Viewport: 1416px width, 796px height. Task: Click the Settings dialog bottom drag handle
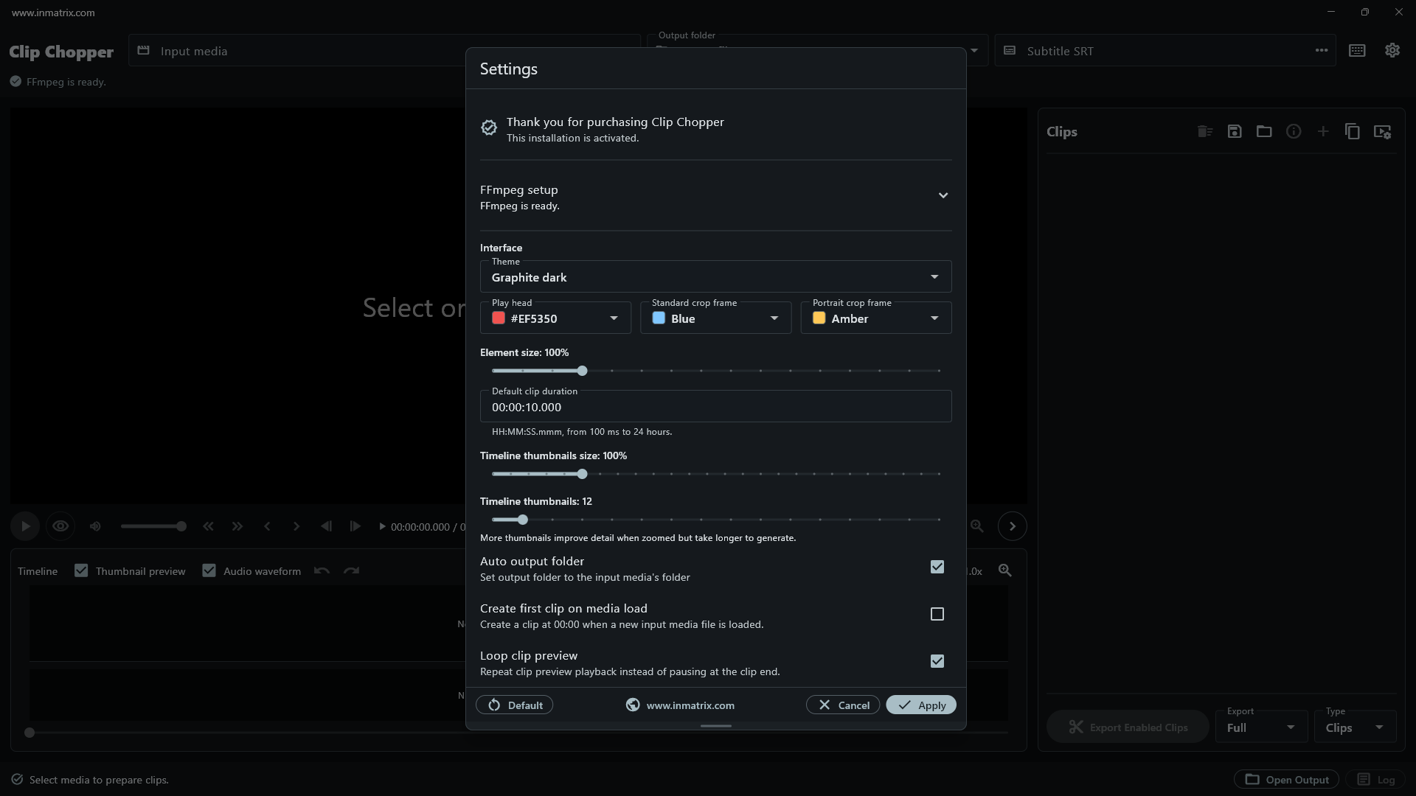click(x=715, y=726)
